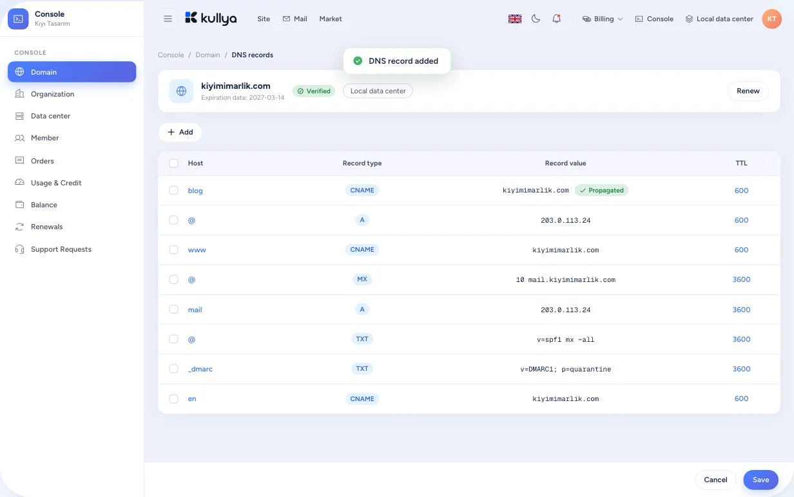Click the Verified badge
Image resolution: width=794 pixels, height=497 pixels.
click(x=314, y=91)
